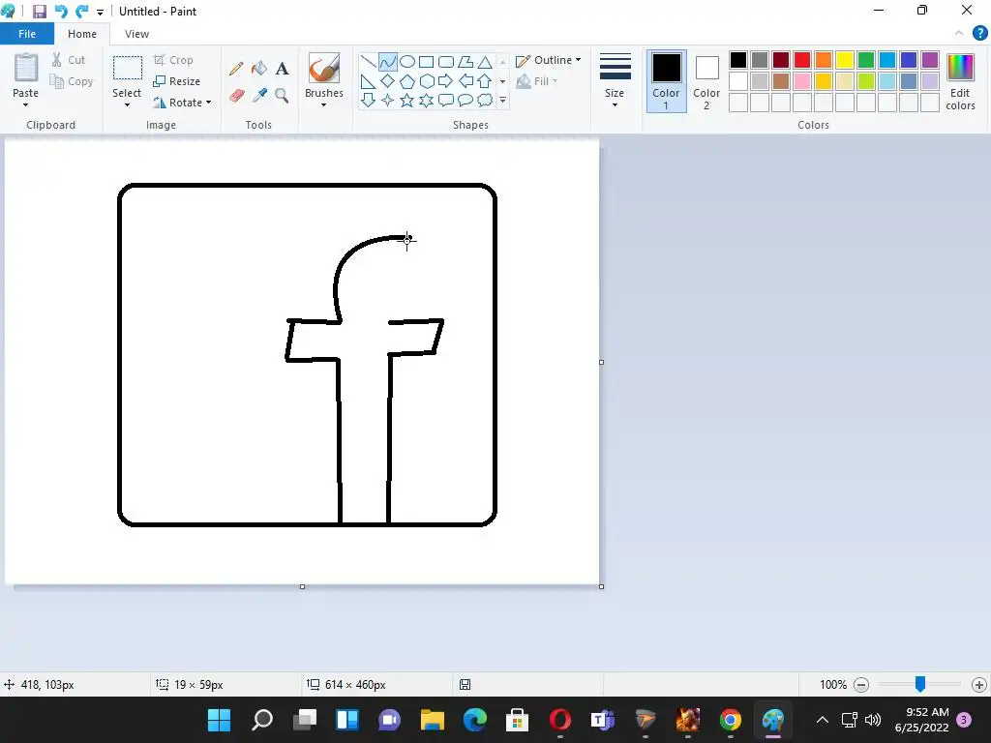This screenshot has width=991, height=743.
Task: Undo the last action
Action: [x=61, y=12]
